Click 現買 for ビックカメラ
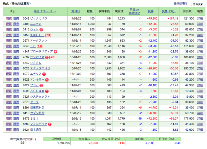 pos(9,18)
